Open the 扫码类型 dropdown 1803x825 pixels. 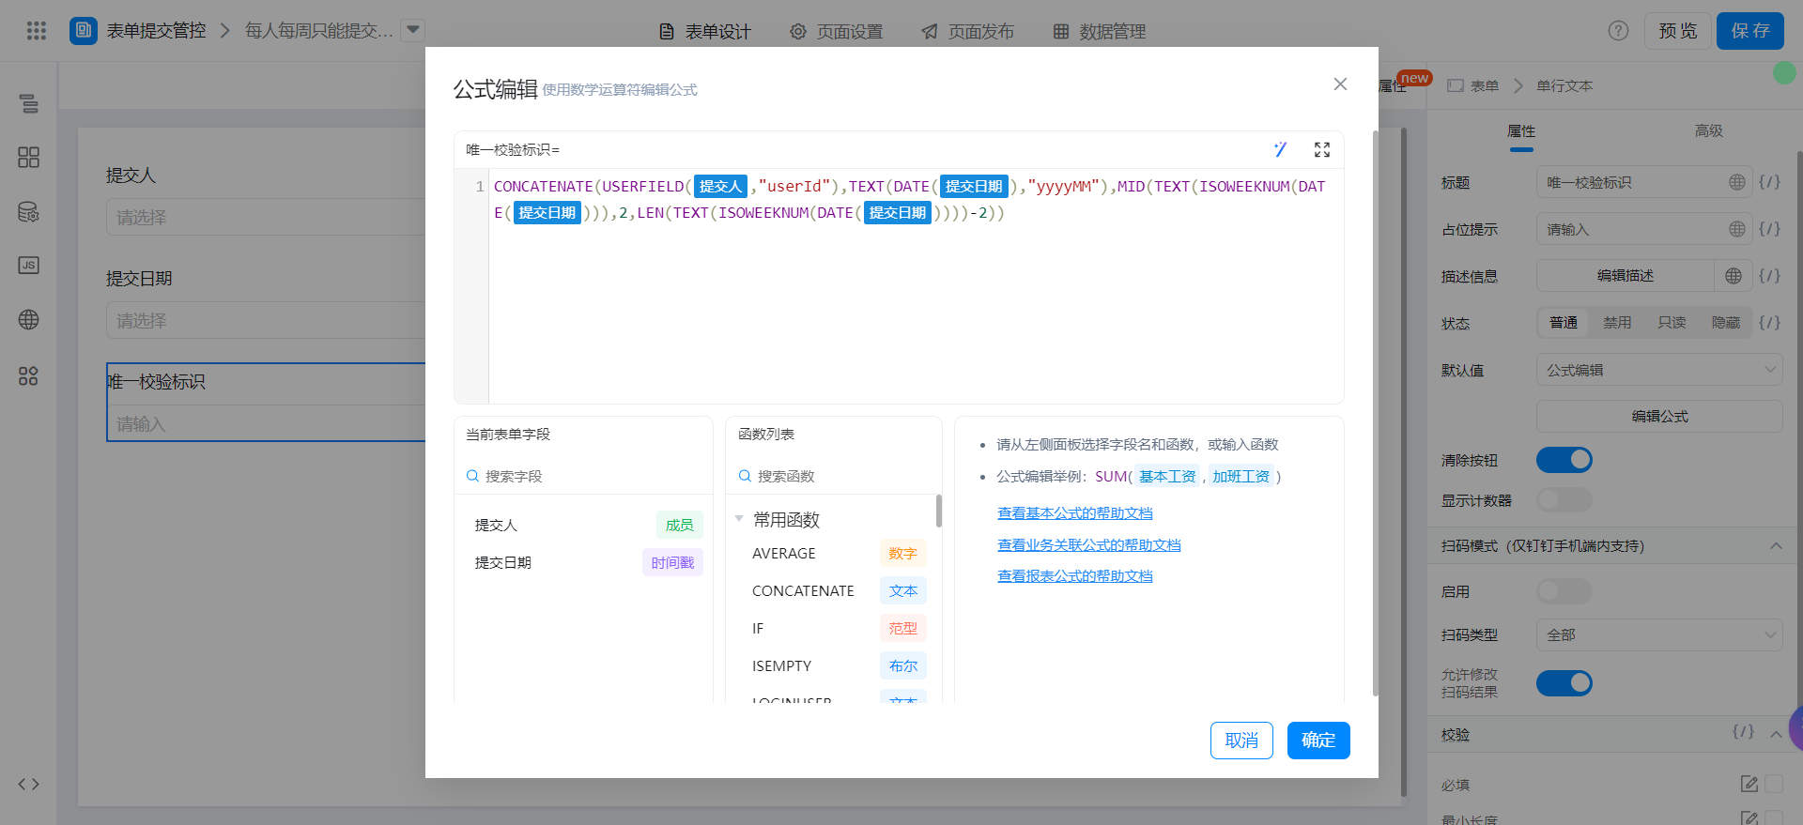tap(1658, 634)
